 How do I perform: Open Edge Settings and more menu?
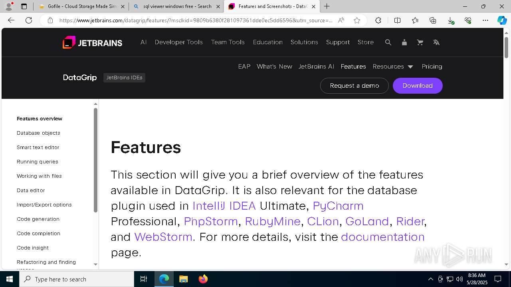click(485, 20)
